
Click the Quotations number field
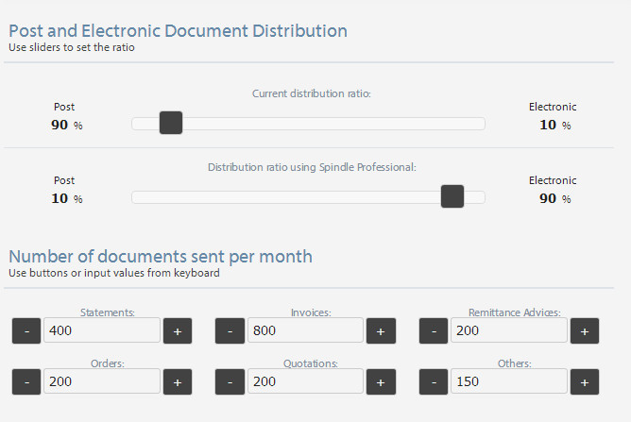coord(305,381)
